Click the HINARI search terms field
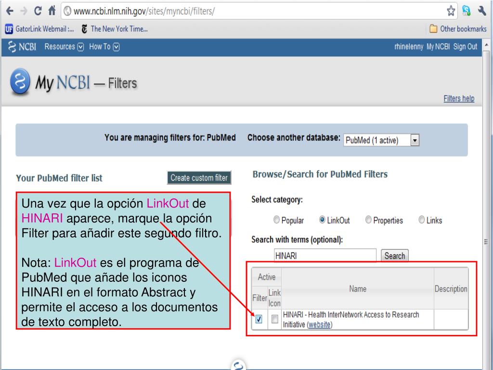Image resolution: width=493 pixels, height=370 pixels. tap(325, 255)
